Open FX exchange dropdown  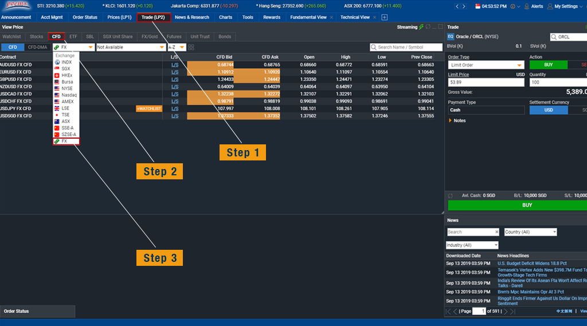[x=73, y=47]
